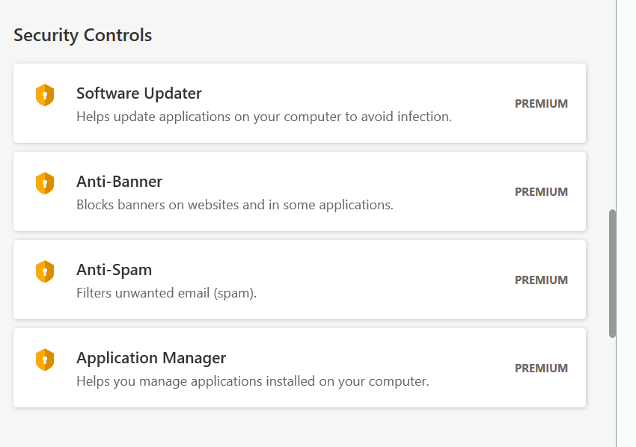Click the vertical scrollbar thumb
This screenshot has height=447, width=636.
(613, 273)
